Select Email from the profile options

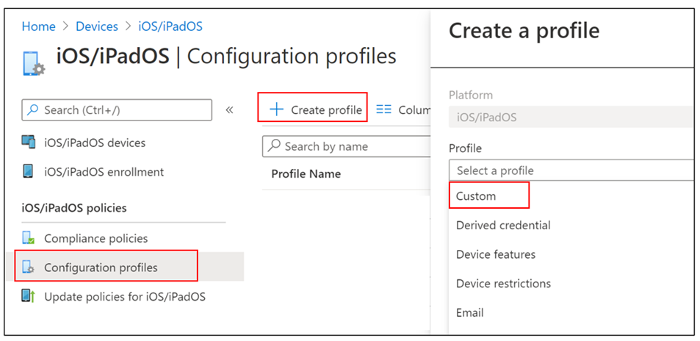(469, 312)
